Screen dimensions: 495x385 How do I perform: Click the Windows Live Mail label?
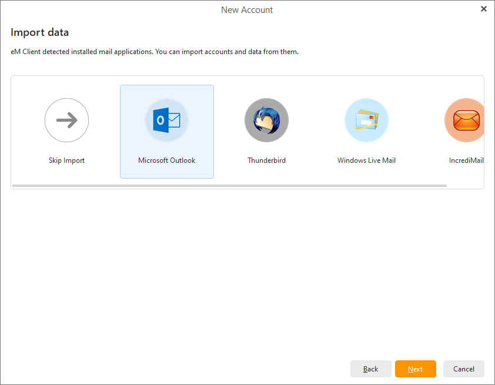coord(366,160)
